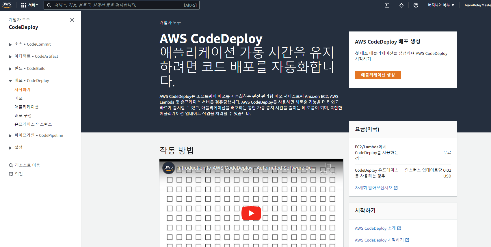This screenshot has width=491, height=247.
Task: Click the 작동 방법 heading
Action: (x=177, y=150)
